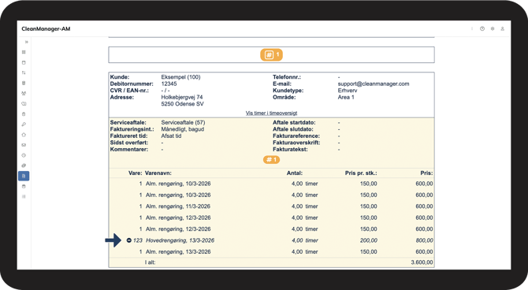This screenshot has width=528, height=290.
Task: Click the Varenavn column header
Action: (158, 173)
